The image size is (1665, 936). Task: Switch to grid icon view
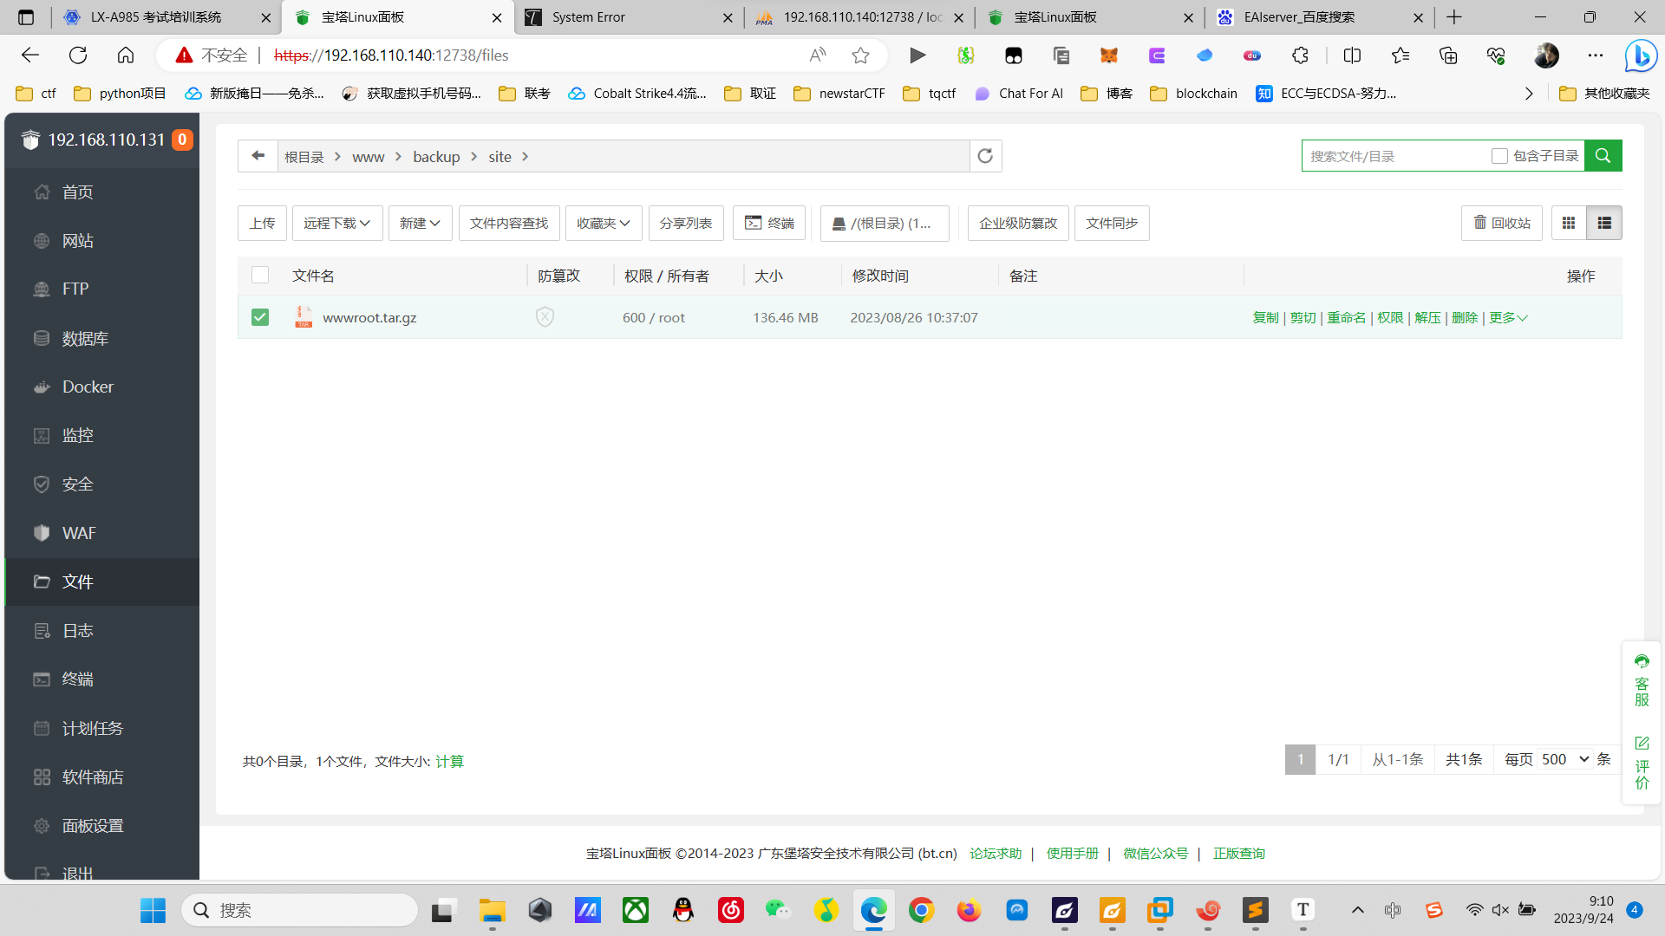pyautogui.click(x=1568, y=224)
